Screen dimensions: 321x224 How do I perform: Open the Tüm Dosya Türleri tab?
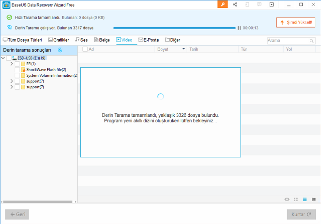coord(22,40)
